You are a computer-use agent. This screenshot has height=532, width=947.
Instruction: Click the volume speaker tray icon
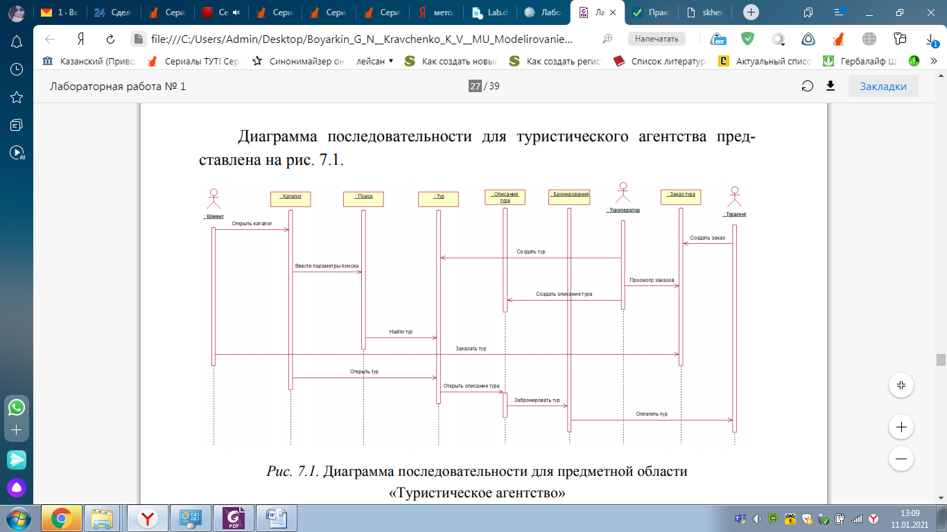(756, 518)
